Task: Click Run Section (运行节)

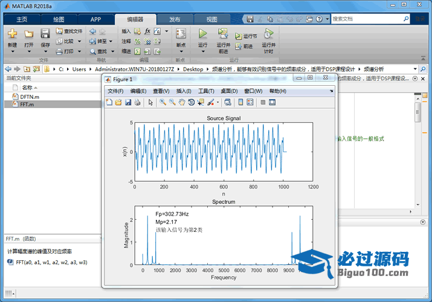Action: (246, 36)
